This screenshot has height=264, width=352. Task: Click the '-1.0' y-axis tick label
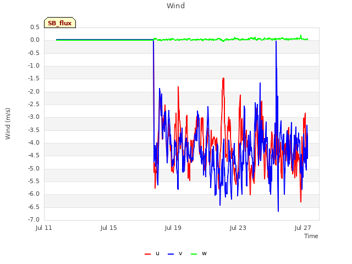coord(34,66)
